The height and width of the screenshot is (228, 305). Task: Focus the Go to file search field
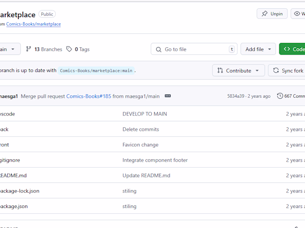[194, 49]
